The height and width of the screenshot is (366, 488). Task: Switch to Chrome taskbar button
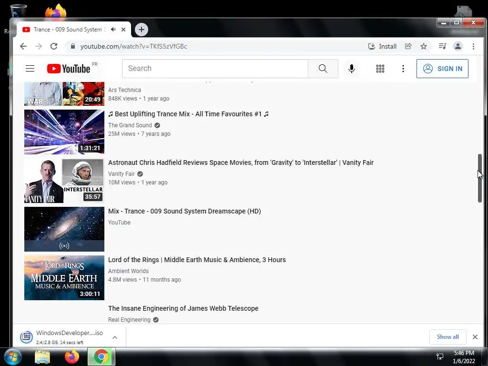click(102, 356)
